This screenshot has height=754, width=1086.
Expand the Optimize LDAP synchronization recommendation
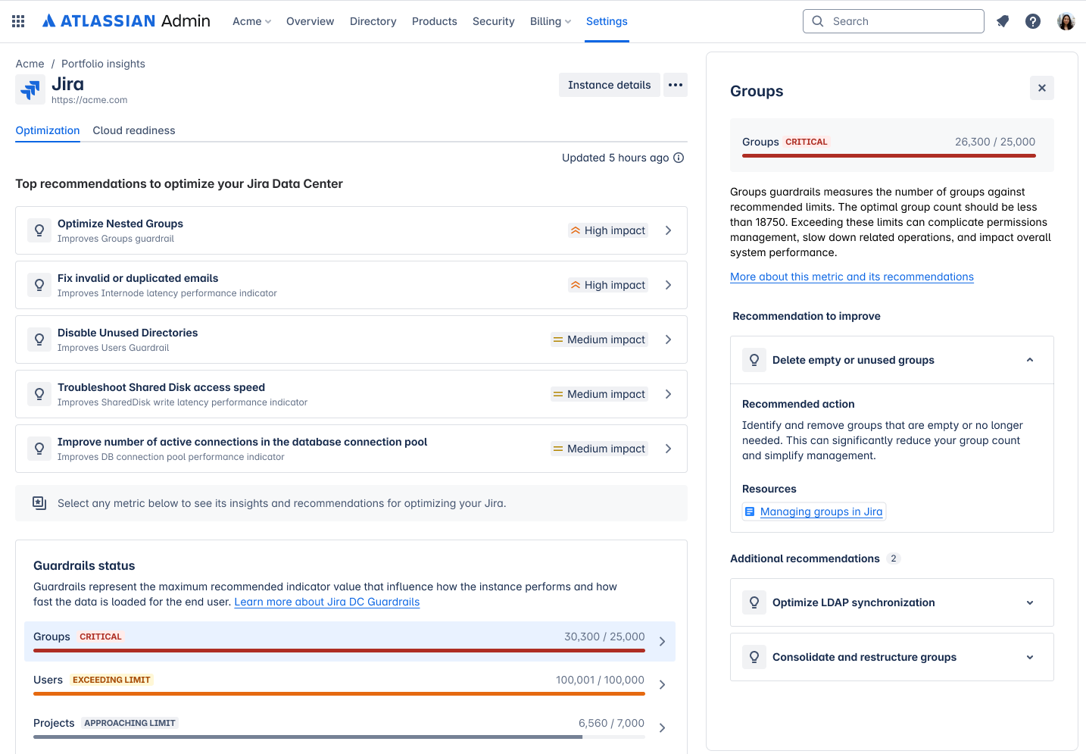click(x=1028, y=602)
